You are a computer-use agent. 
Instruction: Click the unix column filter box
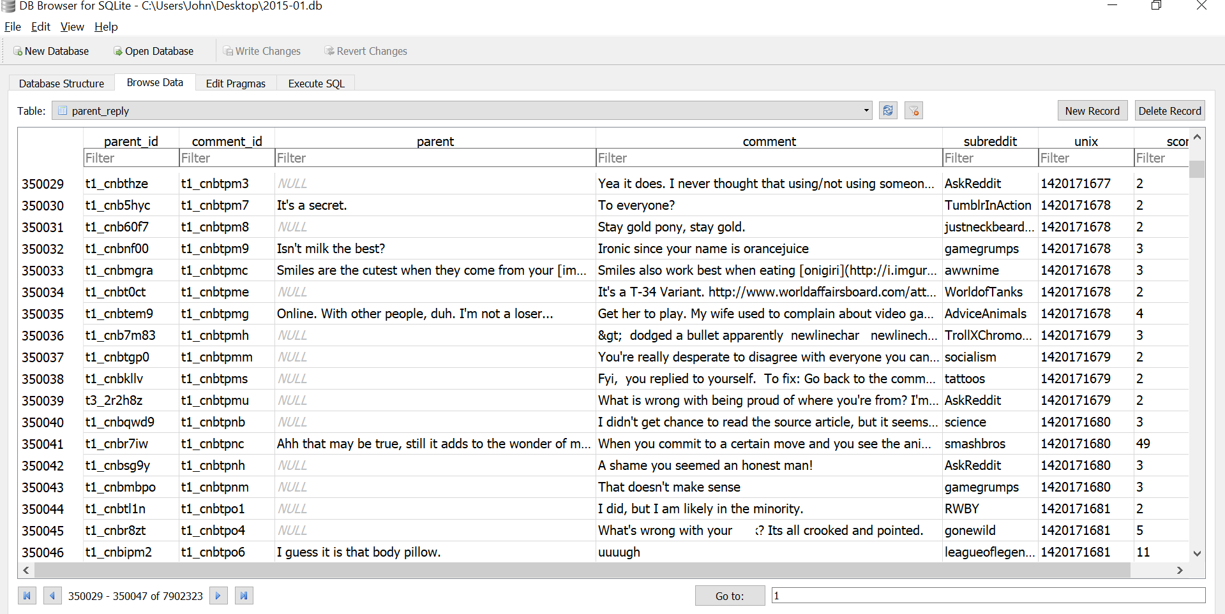click(x=1086, y=158)
